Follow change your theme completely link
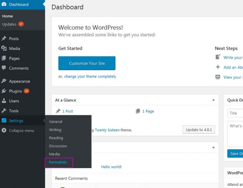The height and width of the screenshot is (188, 243). [90, 77]
